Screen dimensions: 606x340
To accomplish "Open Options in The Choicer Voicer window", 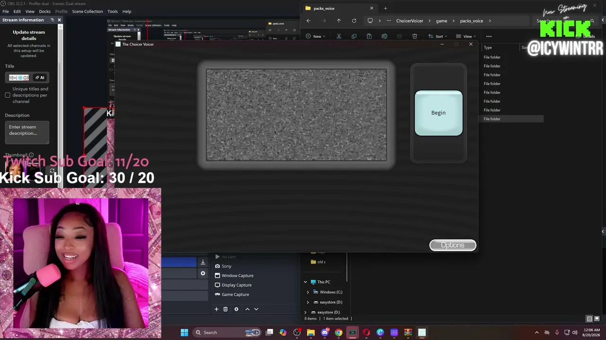I will point(453,245).
